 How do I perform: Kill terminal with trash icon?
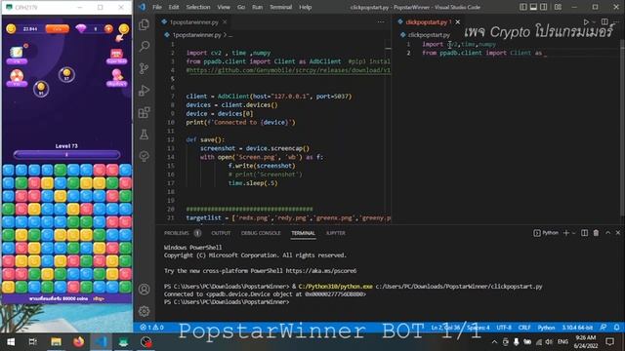(x=596, y=233)
